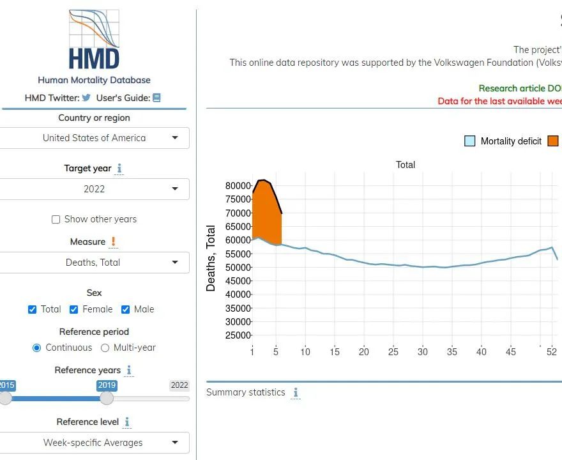Uncheck the Male sex checkbox

(126, 309)
